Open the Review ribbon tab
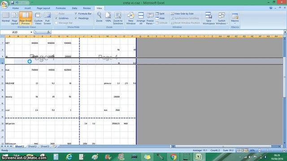This screenshot has height=161, width=287. [x=87, y=8]
